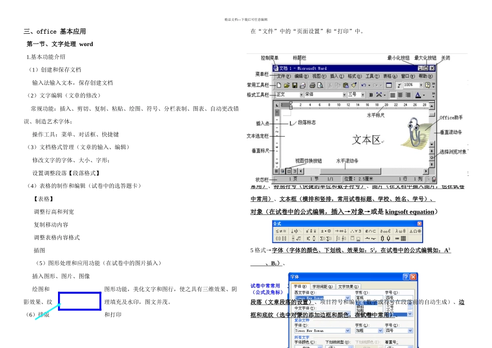Image resolution: width=492 pixels, height=348 pixels.
Task: Click the horizontal scrollbar thumb in Word
Action: (351, 171)
